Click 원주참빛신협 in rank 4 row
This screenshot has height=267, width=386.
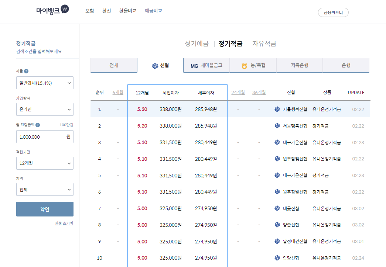tap(295, 159)
